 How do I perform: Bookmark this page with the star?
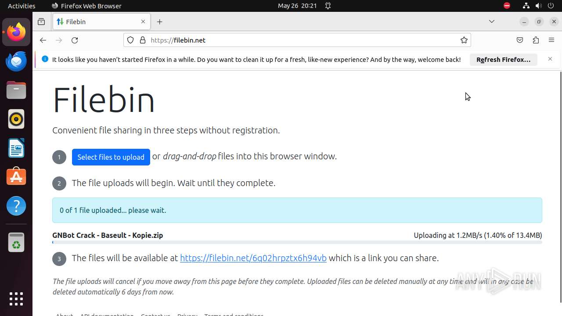click(x=464, y=40)
